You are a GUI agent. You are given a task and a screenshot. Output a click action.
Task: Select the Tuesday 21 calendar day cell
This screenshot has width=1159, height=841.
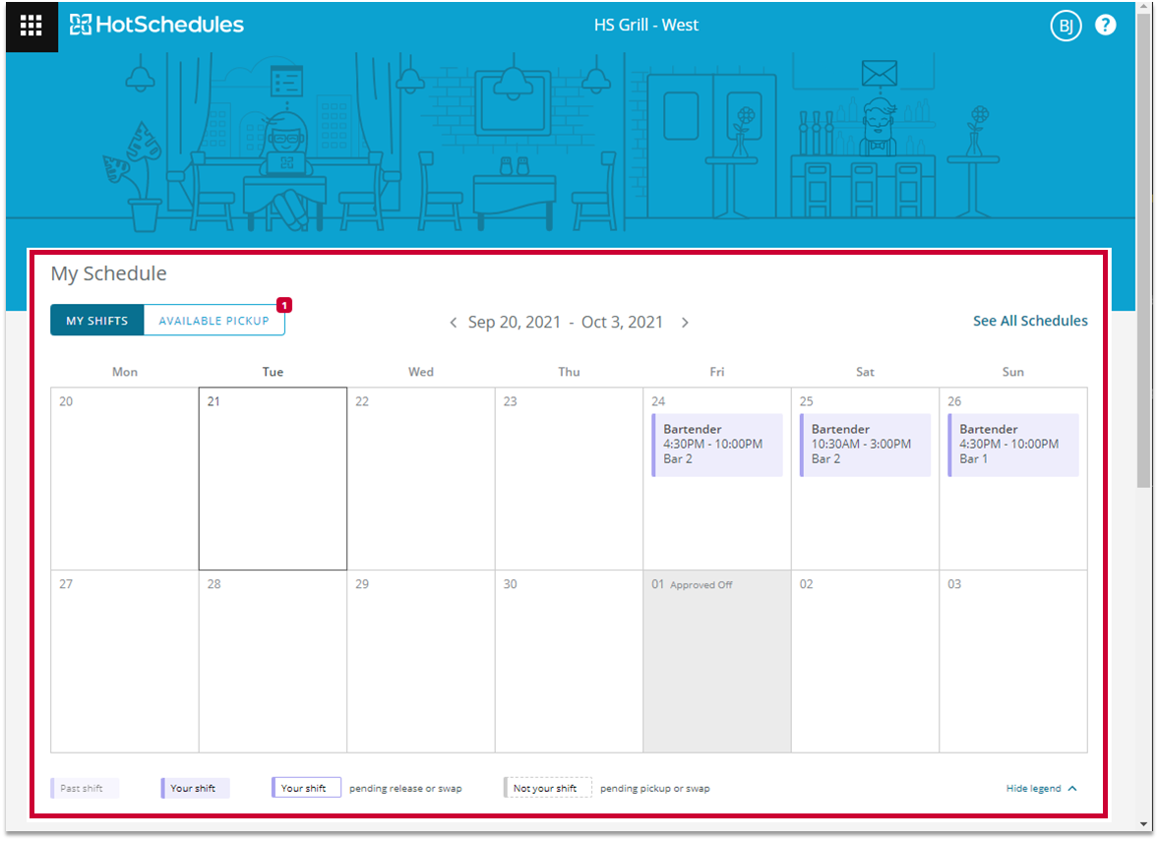pos(273,478)
